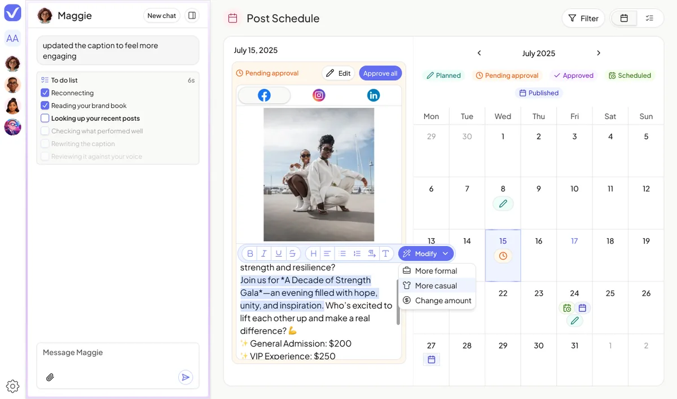Open the post photo of two women
The image size is (677, 399).
pos(319,174)
